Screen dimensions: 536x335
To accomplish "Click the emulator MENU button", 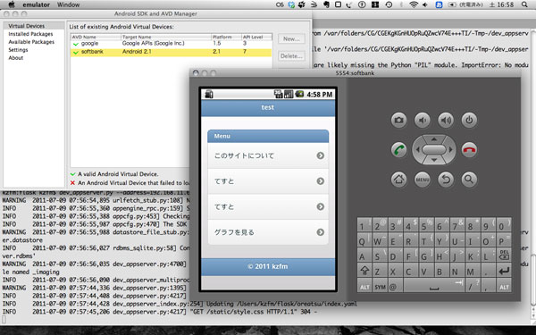I will (x=423, y=180).
